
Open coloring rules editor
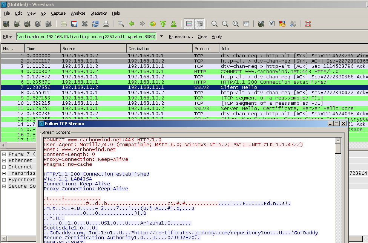(282, 24)
